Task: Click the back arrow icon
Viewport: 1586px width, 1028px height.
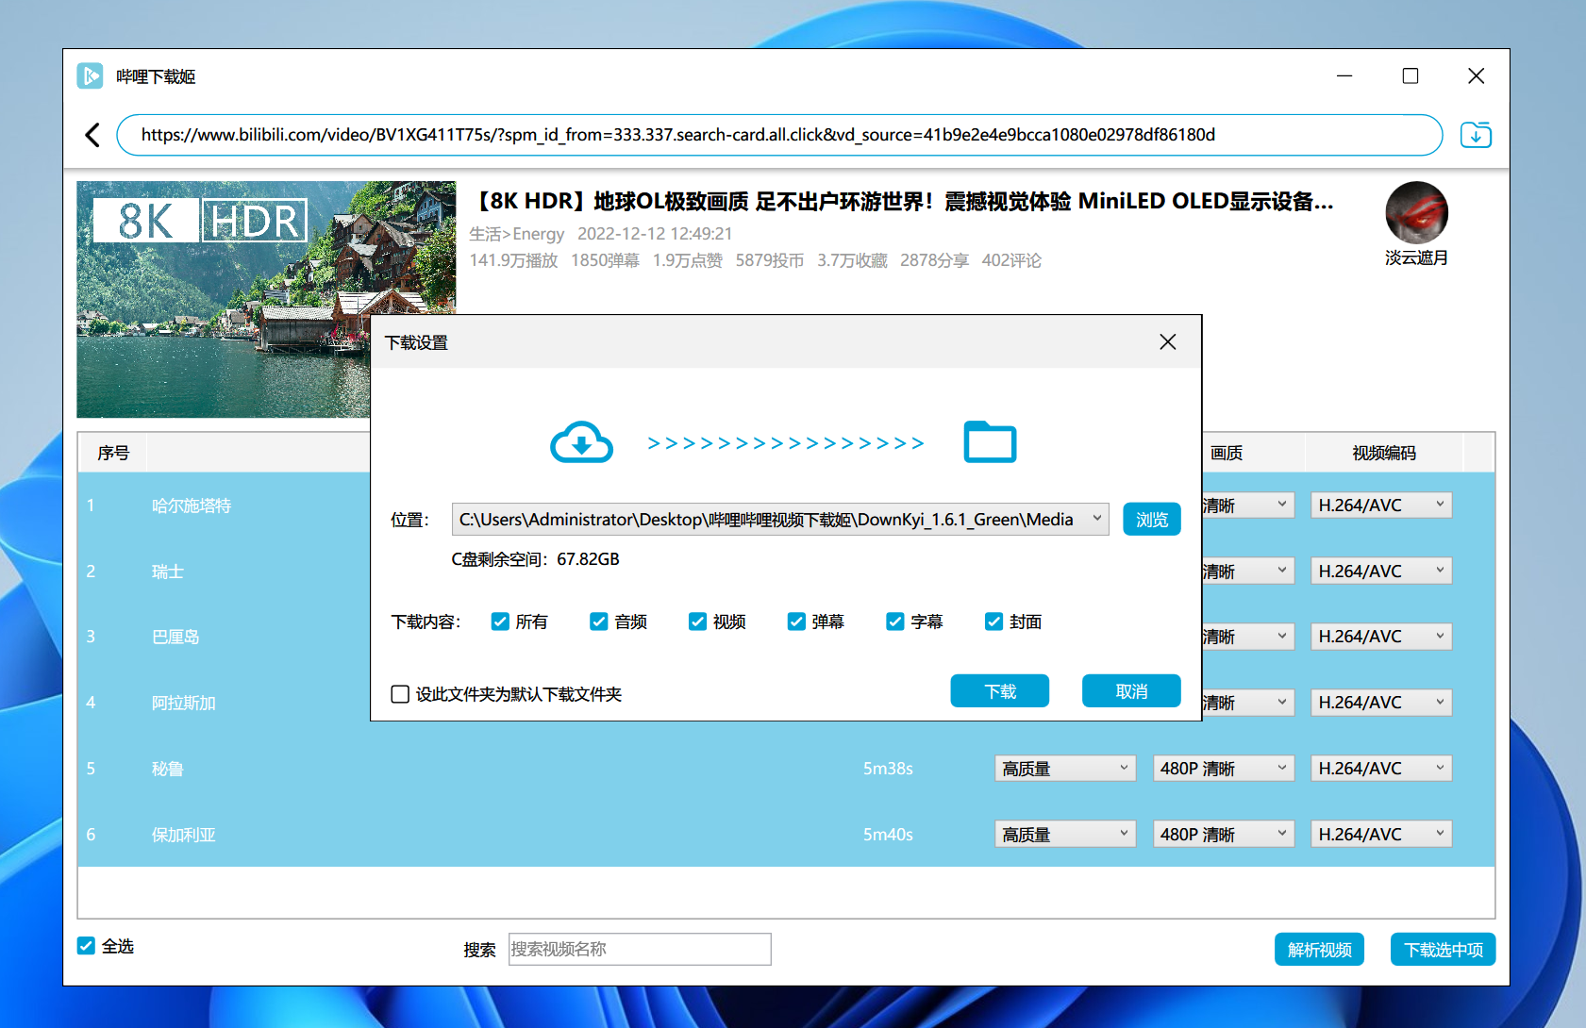Action: tap(92, 135)
